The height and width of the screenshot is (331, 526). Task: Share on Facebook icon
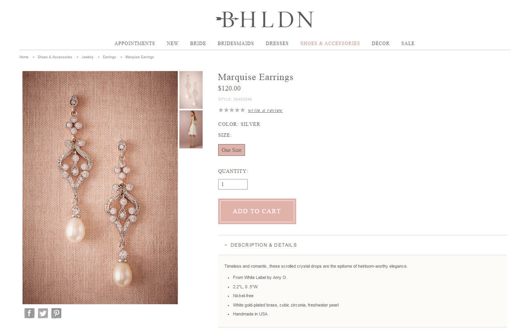(x=29, y=313)
